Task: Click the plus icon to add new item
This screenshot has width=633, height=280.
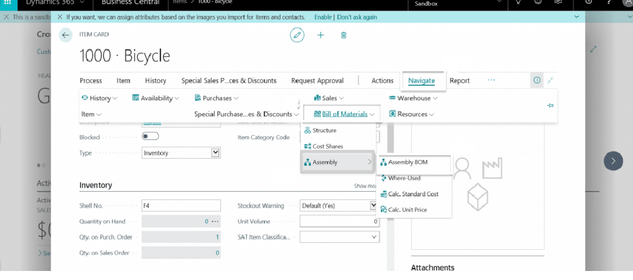Action: point(321,35)
